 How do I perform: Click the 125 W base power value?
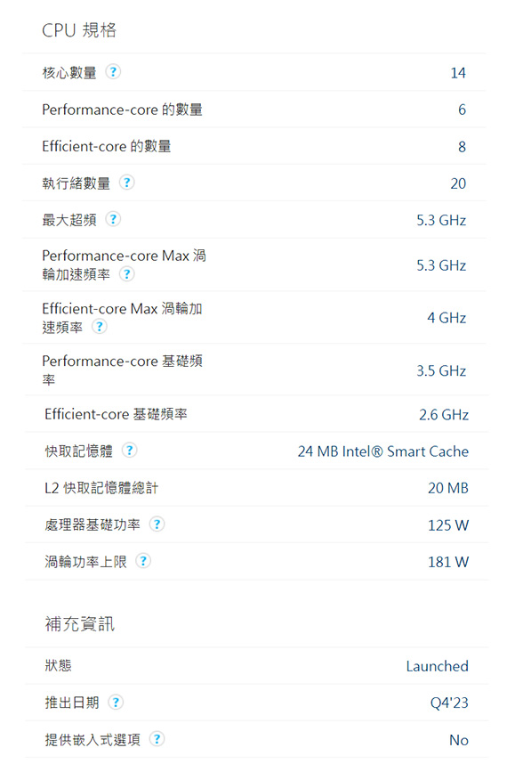pos(448,525)
